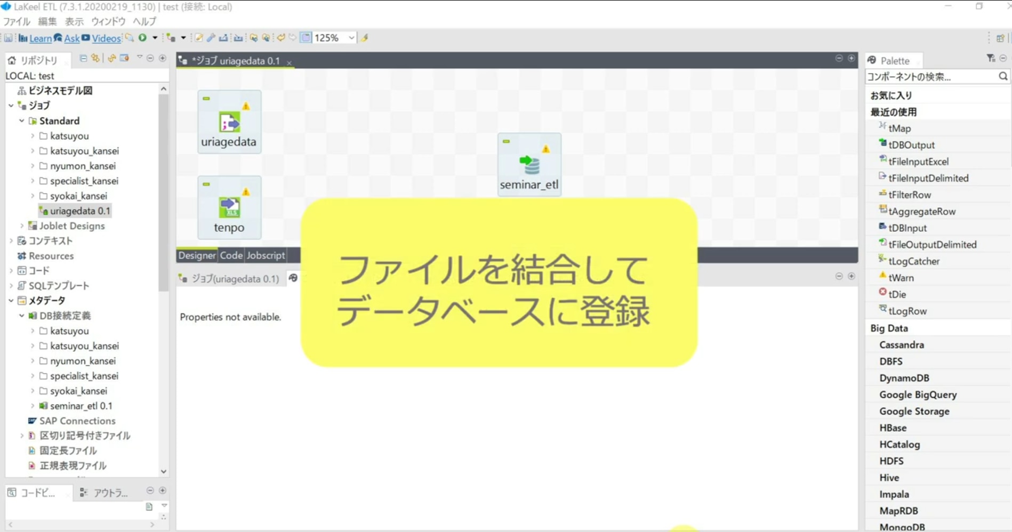Open the 125% zoom dropdown
1012x532 pixels.
coord(351,38)
